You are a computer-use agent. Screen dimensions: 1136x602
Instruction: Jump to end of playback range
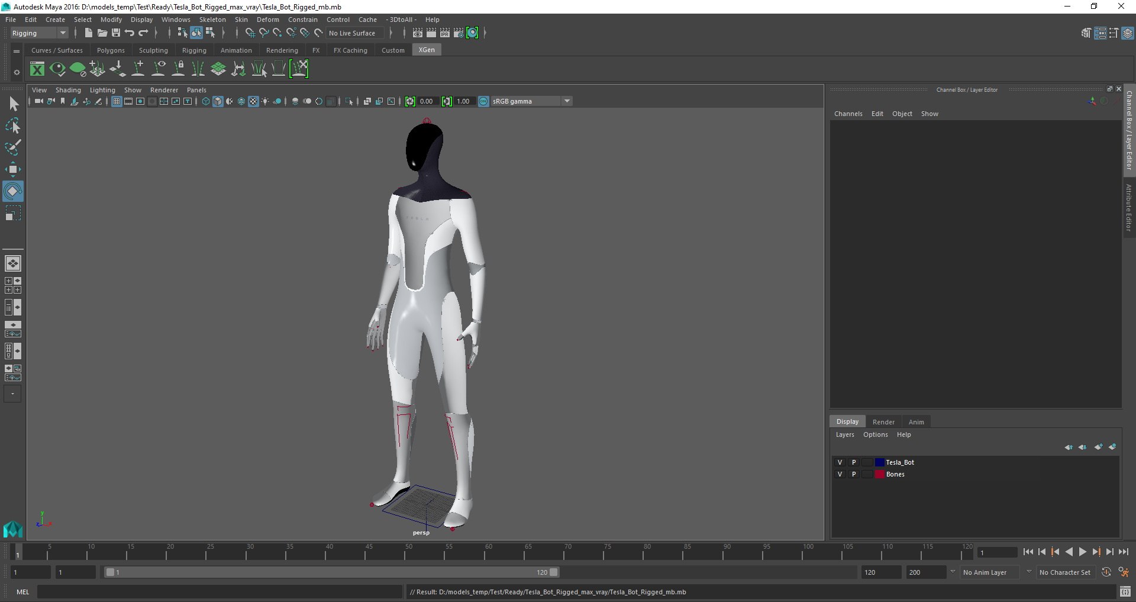point(1123,552)
